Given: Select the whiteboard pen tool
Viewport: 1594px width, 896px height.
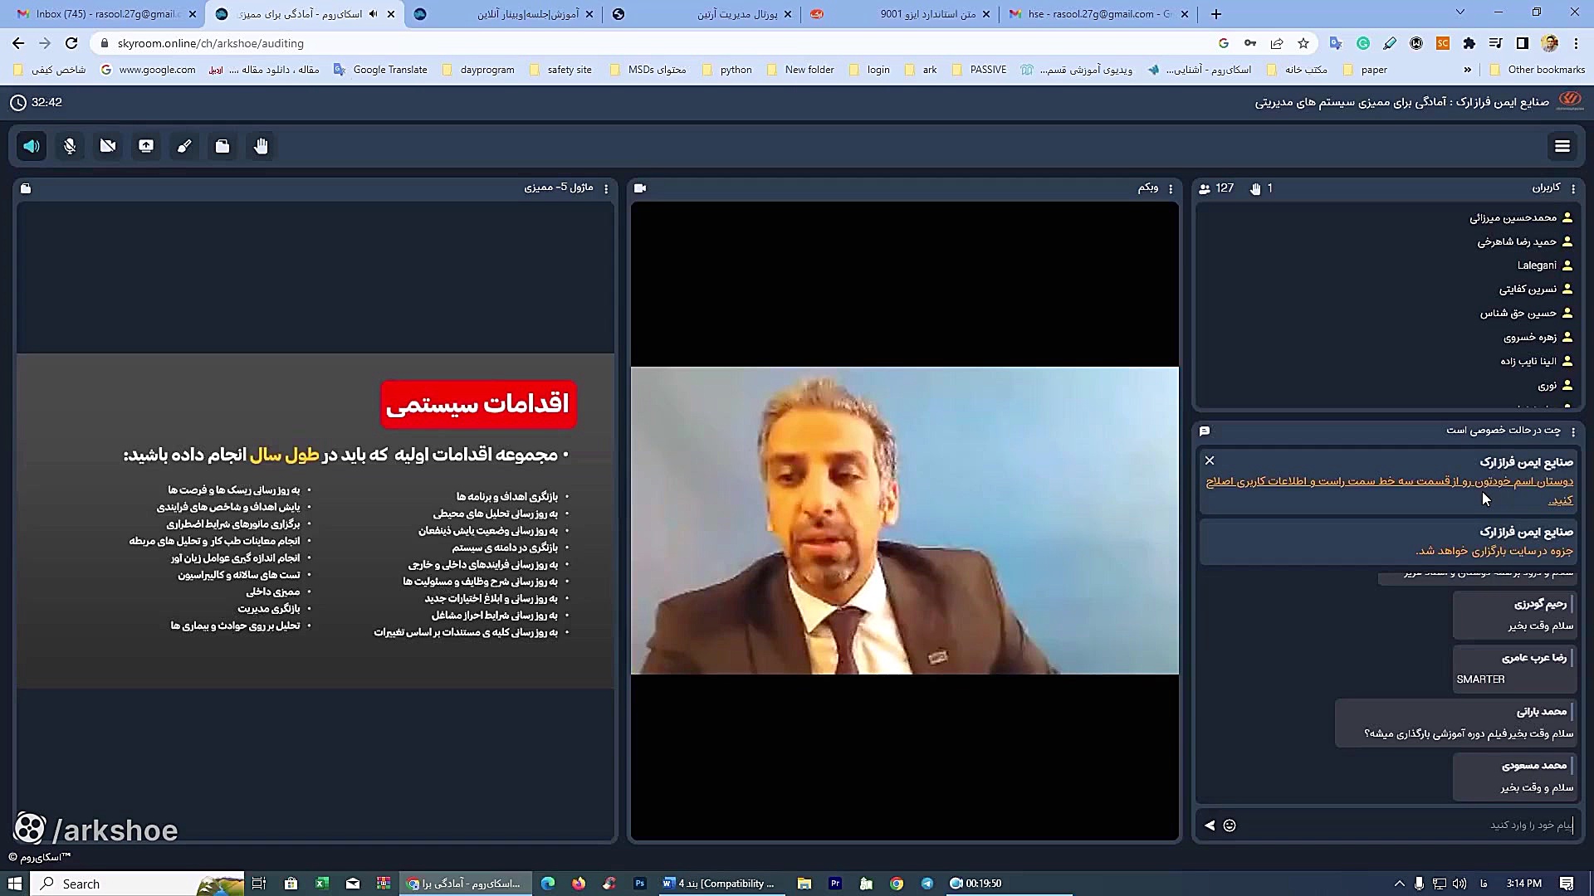Looking at the screenshot, I should (x=184, y=146).
